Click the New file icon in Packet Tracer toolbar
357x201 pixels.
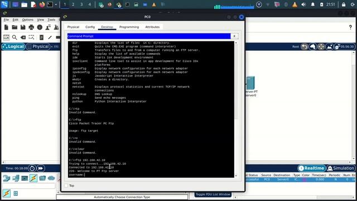(x=6, y=27)
